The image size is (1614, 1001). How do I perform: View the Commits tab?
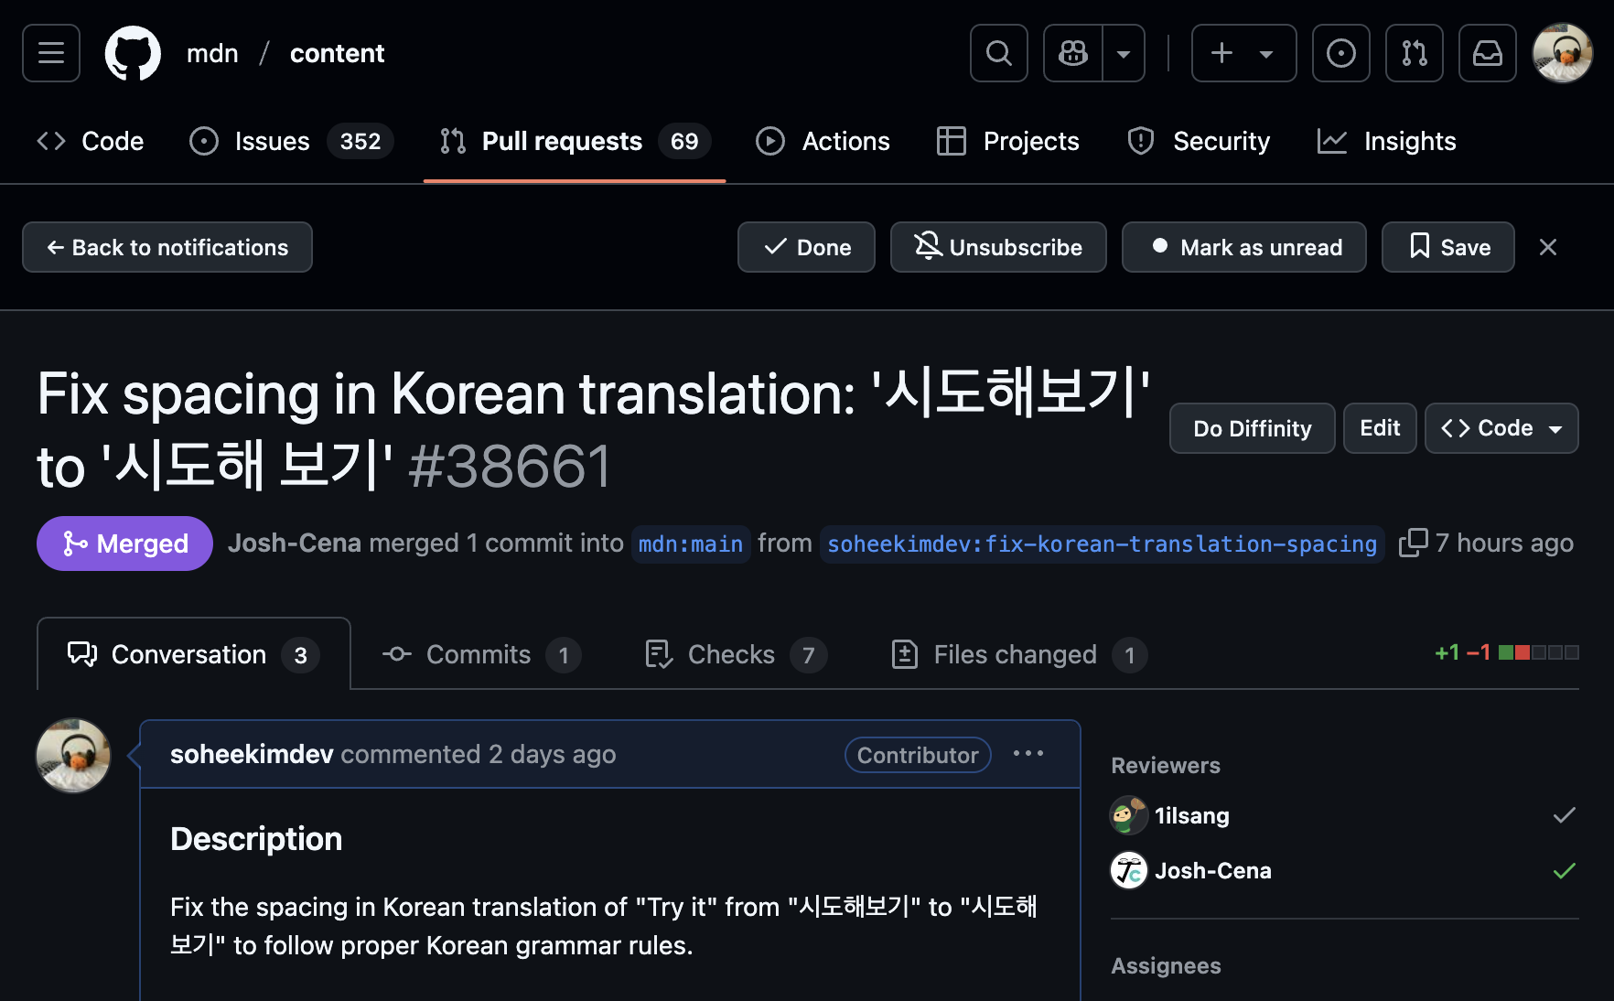(x=481, y=654)
